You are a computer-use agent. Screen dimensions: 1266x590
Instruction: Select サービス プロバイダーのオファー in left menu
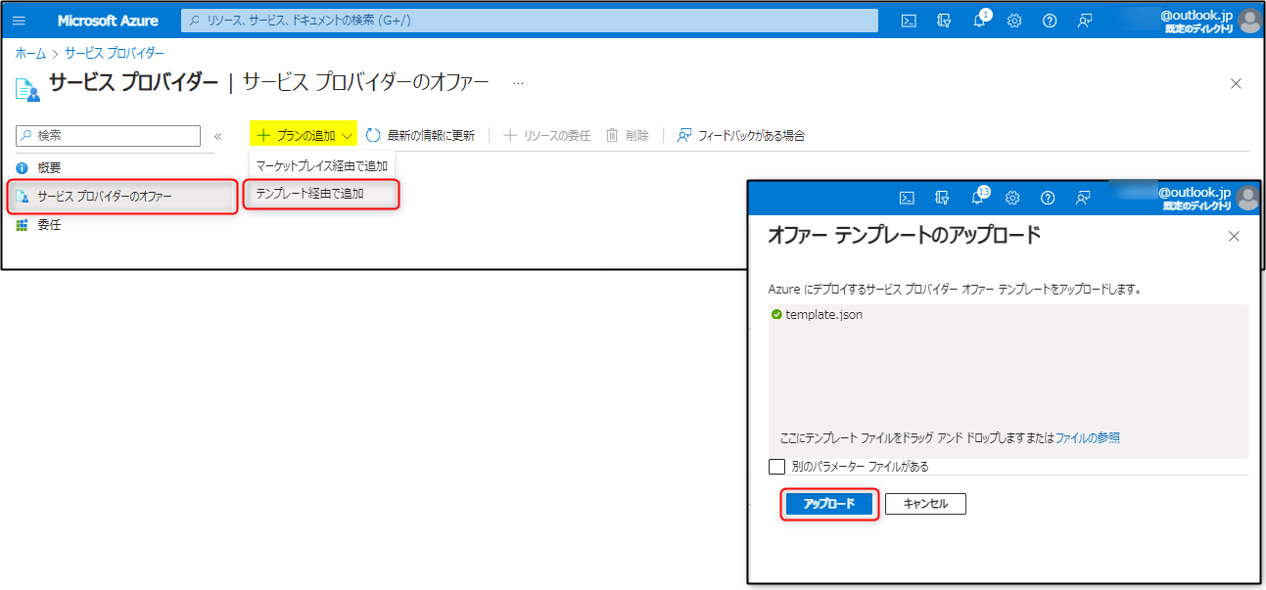click(x=122, y=197)
